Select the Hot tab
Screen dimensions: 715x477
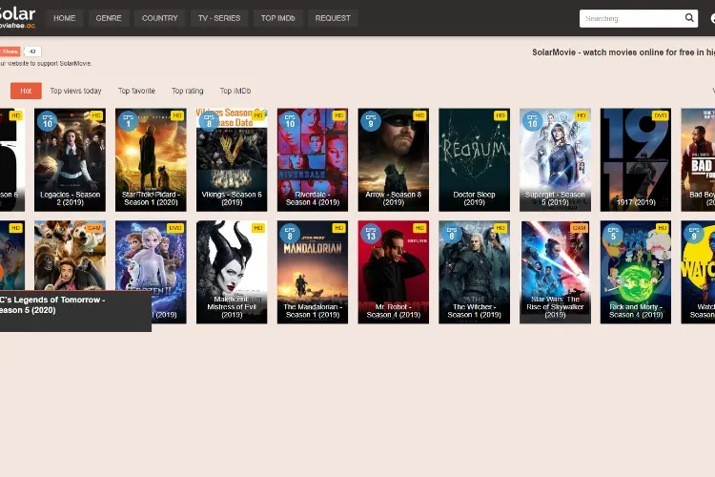tap(26, 91)
